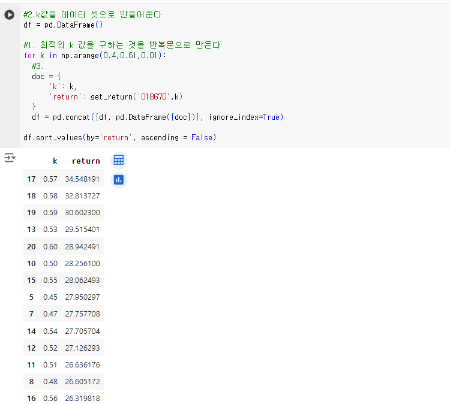
Task: Select return value 26.636176
Action: tap(82, 364)
